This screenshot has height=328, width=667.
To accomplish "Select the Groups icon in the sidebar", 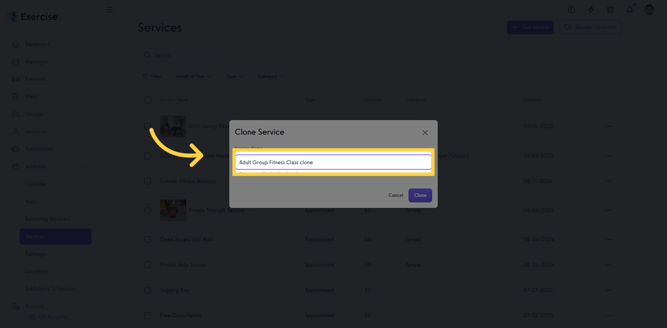I will 16,114.
